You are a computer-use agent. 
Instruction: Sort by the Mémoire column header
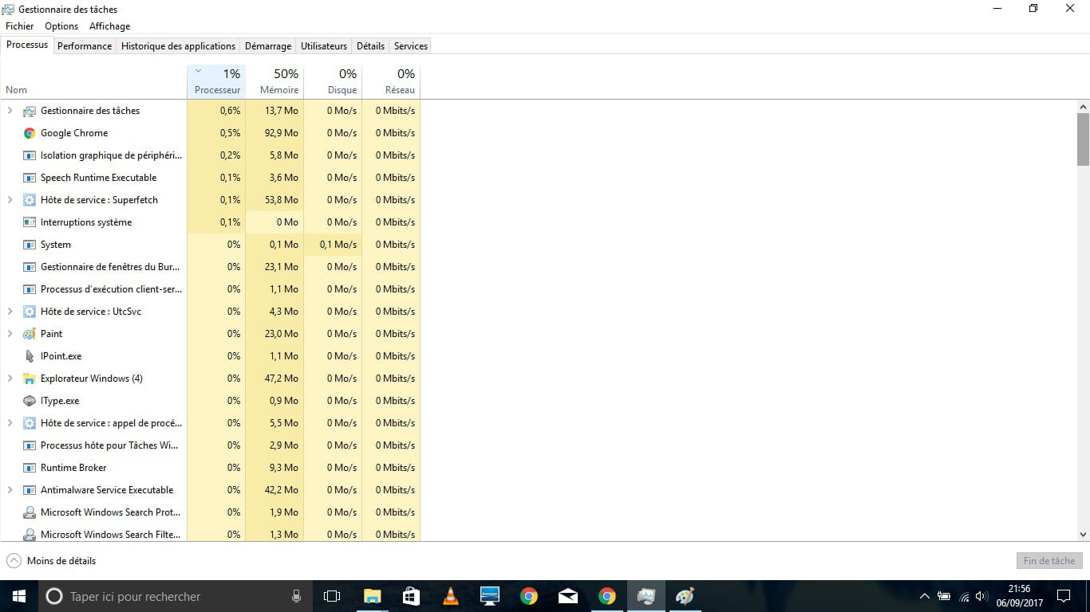[274, 82]
